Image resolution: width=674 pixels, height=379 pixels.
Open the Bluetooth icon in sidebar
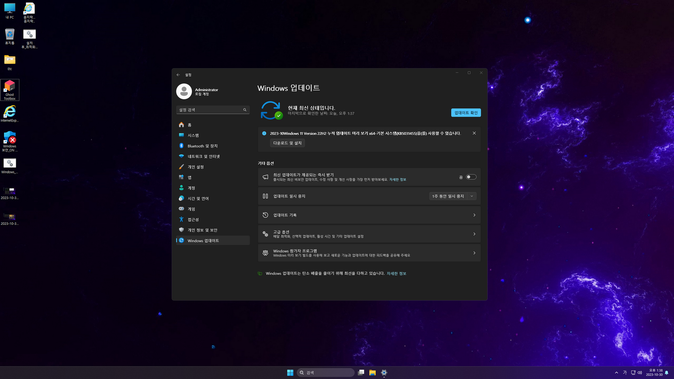coord(181,146)
